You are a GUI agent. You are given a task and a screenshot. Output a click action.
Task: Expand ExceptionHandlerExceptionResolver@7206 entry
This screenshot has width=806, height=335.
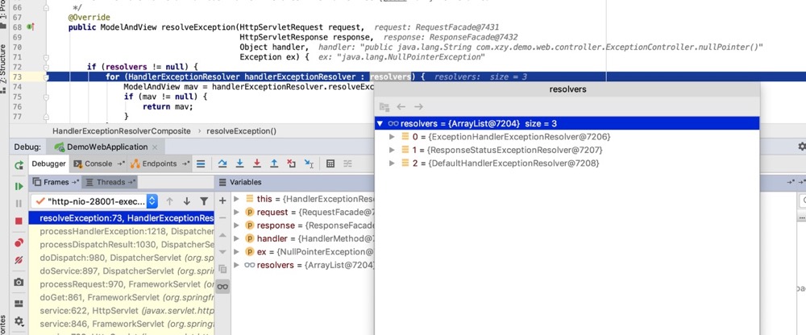pyautogui.click(x=393, y=137)
